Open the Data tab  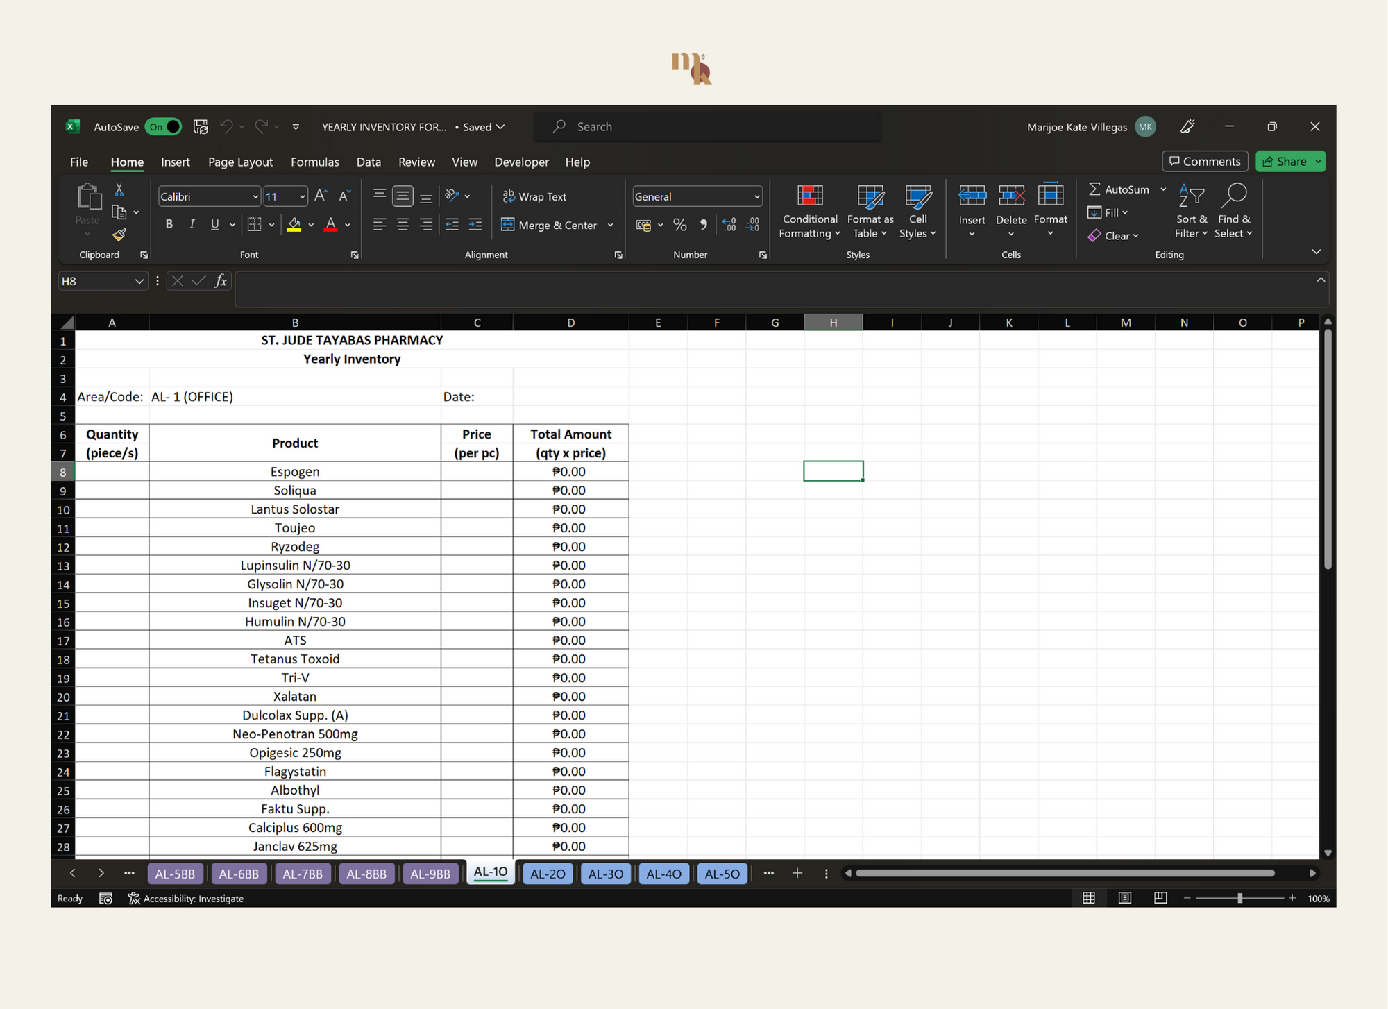(x=369, y=162)
